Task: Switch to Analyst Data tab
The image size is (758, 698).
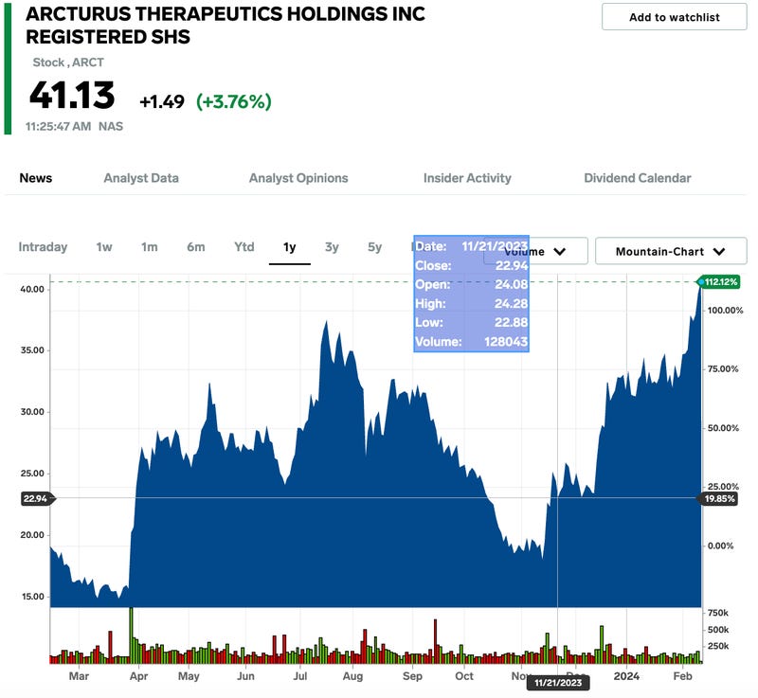Action: coord(141,178)
